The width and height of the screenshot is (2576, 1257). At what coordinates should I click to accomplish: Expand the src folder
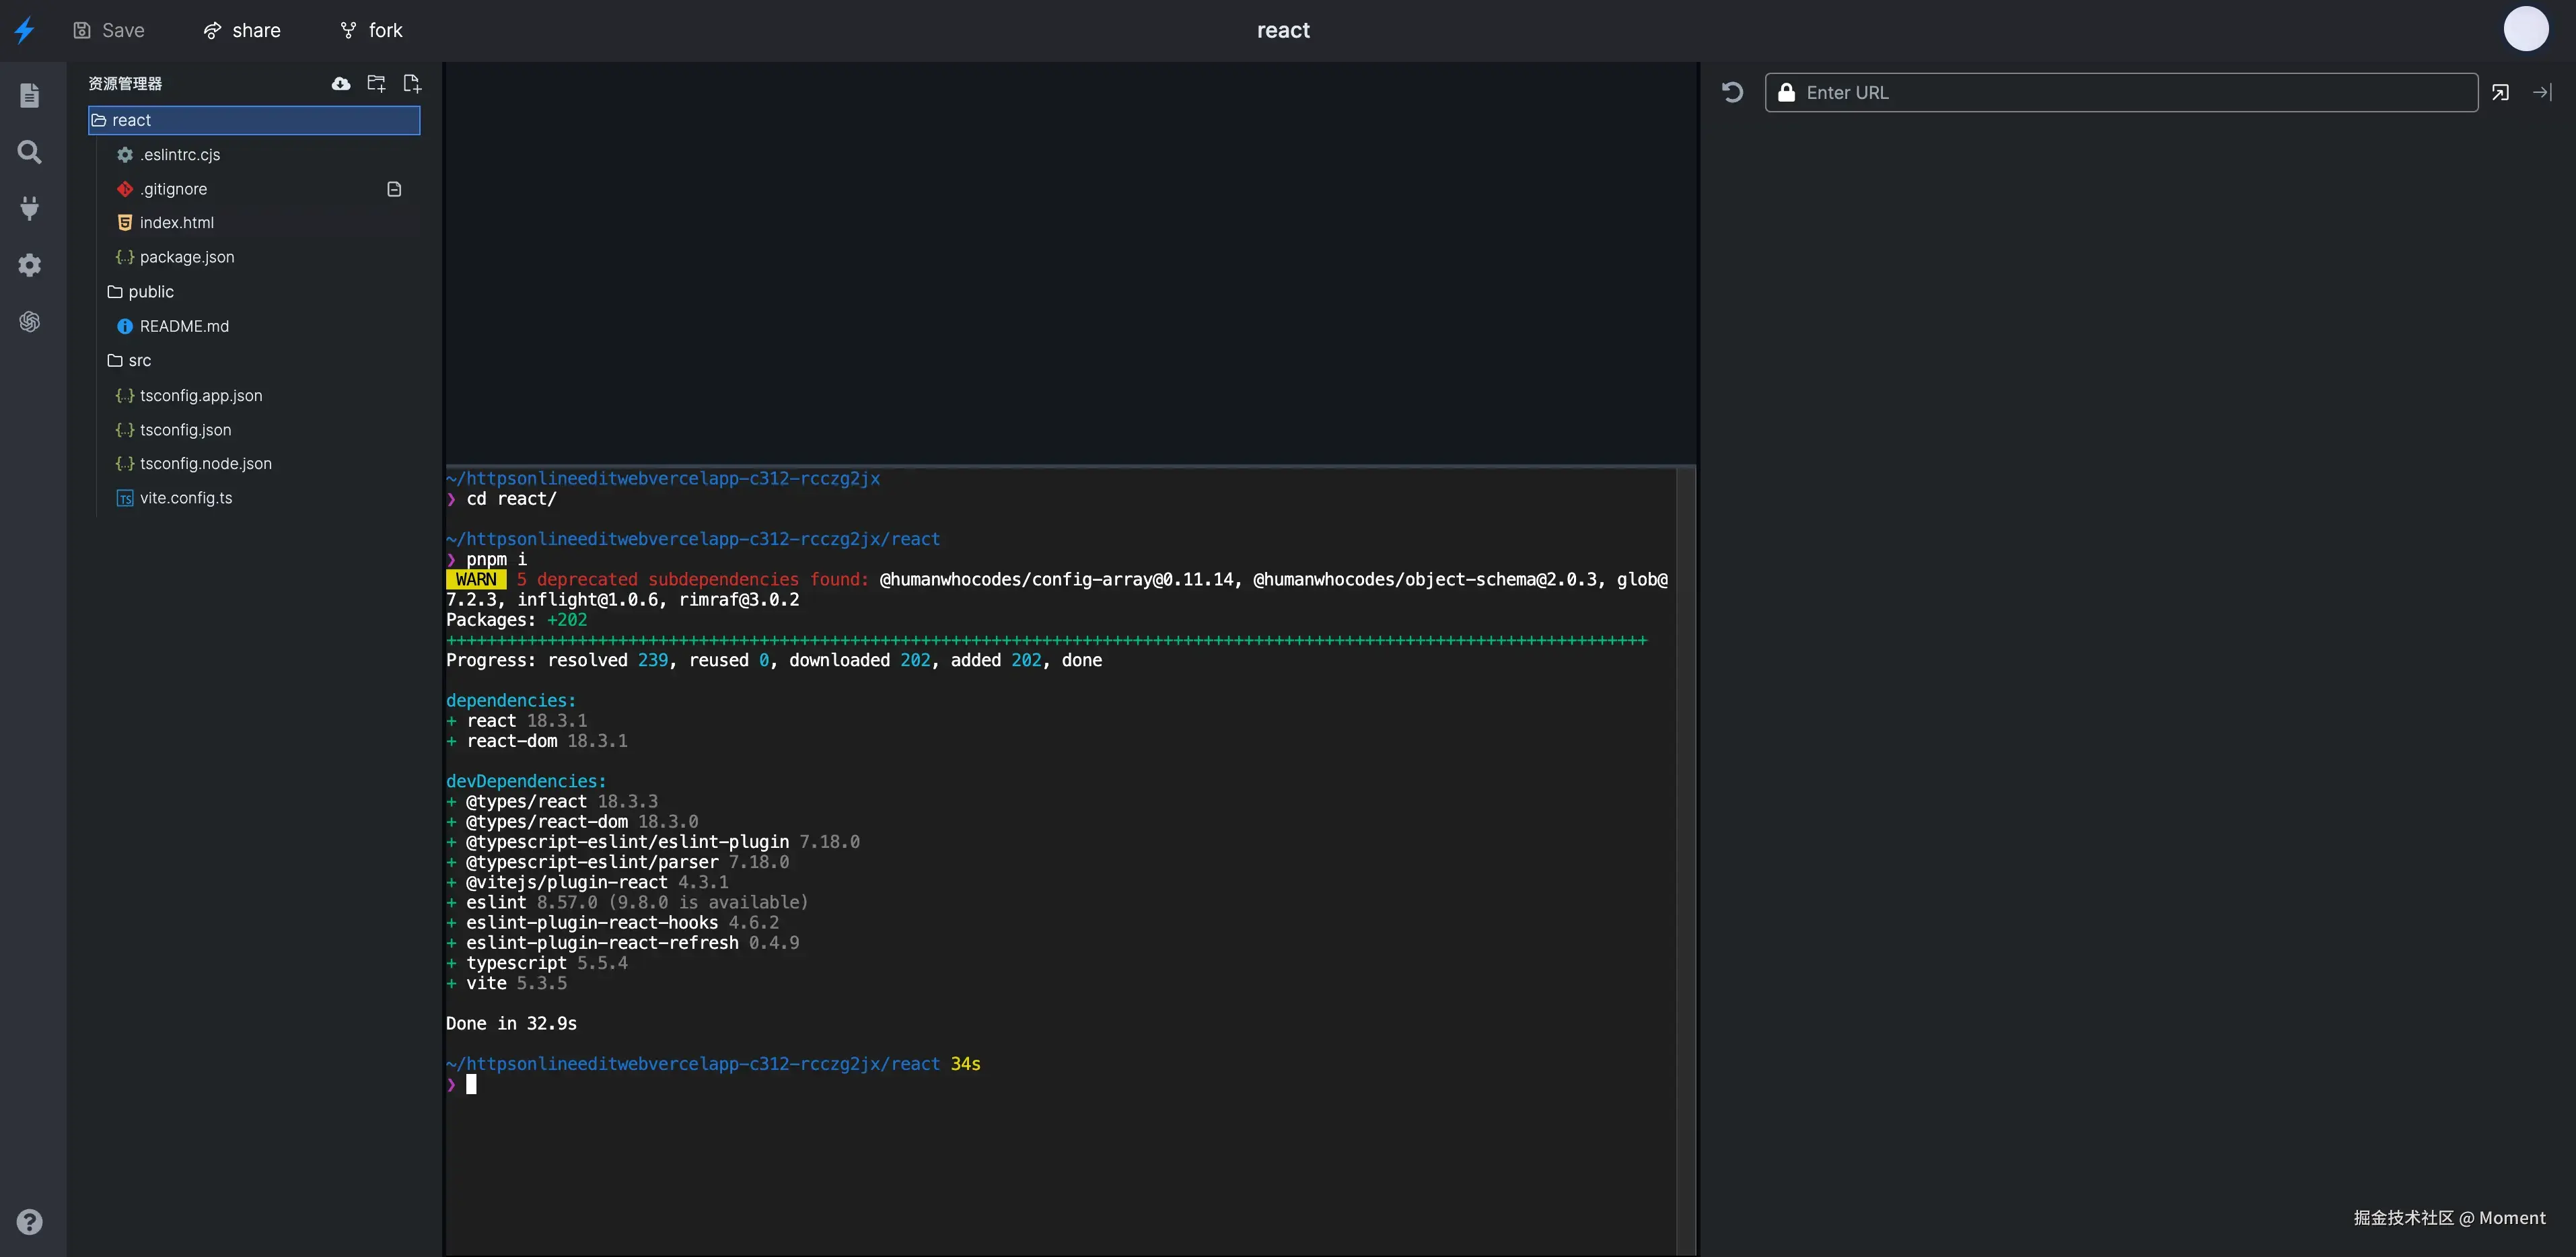(139, 361)
